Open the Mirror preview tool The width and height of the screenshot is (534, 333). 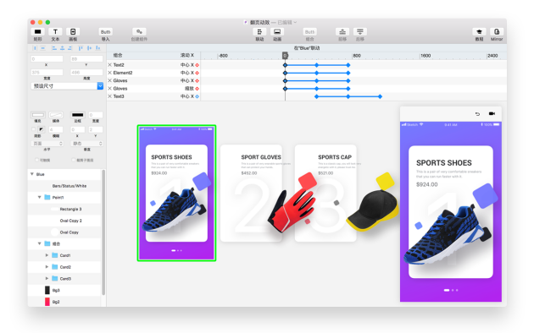497,32
